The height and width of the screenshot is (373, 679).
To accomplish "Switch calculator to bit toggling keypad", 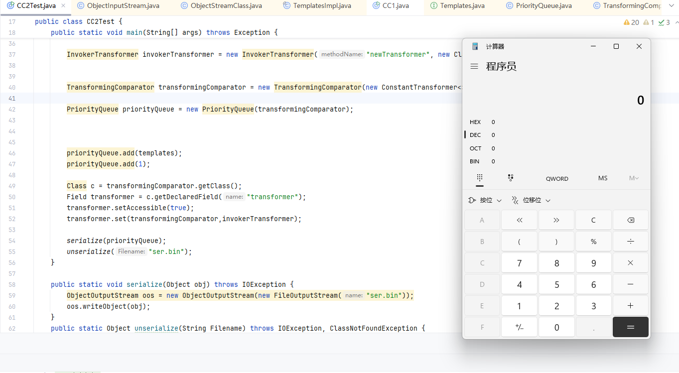I will click(x=511, y=178).
